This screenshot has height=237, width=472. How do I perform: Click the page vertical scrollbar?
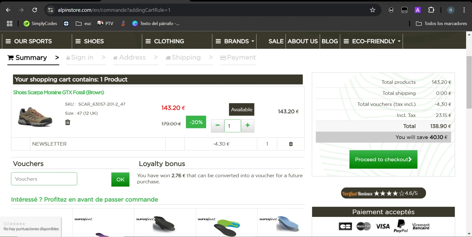(469, 82)
